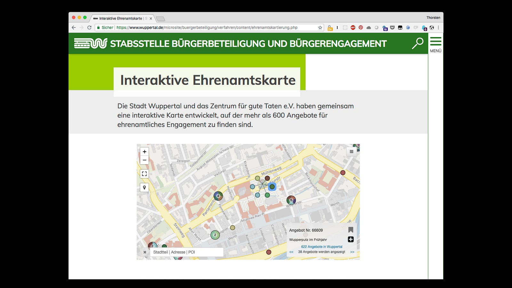The width and height of the screenshot is (512, 288).
Task: Clear the map search with the x icon
Action: (x=145, y=252)
